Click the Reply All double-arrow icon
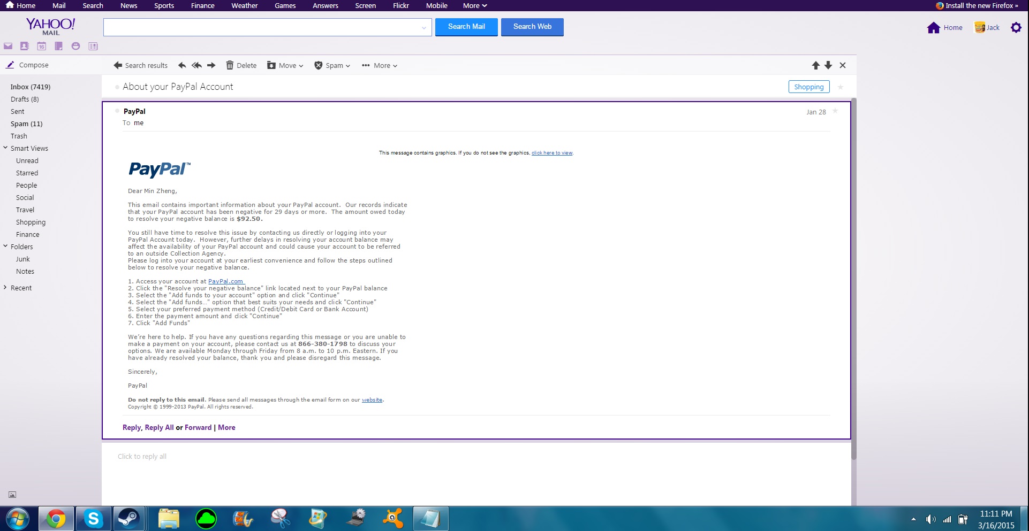 (x=196, y=65)
